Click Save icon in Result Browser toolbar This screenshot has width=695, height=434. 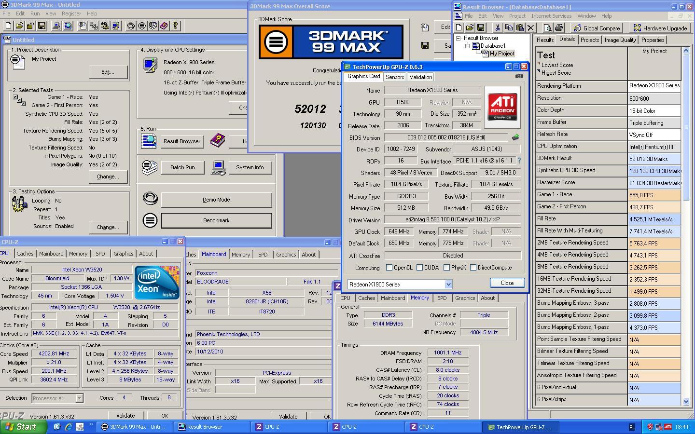pyautogui.click(x=481, y=28)
